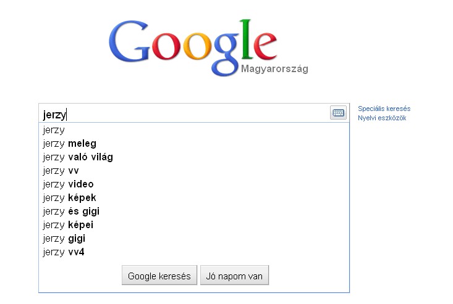Click the Magyarország text under the logo
The height and width of the screenshot is (304, 453).
pyautogui.click(x=274, y=69)
